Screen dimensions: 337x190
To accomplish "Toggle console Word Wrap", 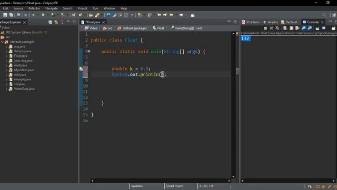I will click(x=297, y=28).
